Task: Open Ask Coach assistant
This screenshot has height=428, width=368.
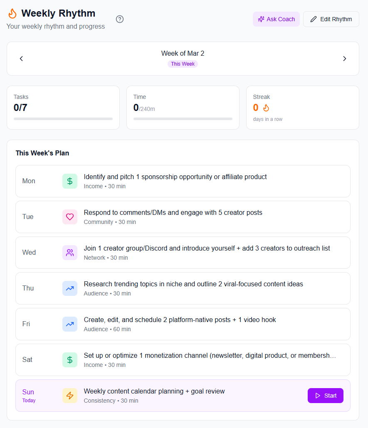Action: pyautogui.click(x=276, y=19)
